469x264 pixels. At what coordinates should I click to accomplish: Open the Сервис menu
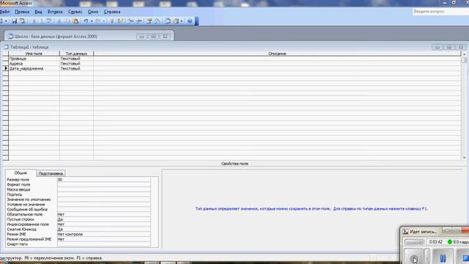(x=75, y=12)
